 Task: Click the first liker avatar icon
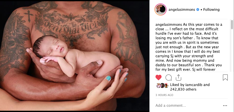pyautogui.click(x=158, y=85)
